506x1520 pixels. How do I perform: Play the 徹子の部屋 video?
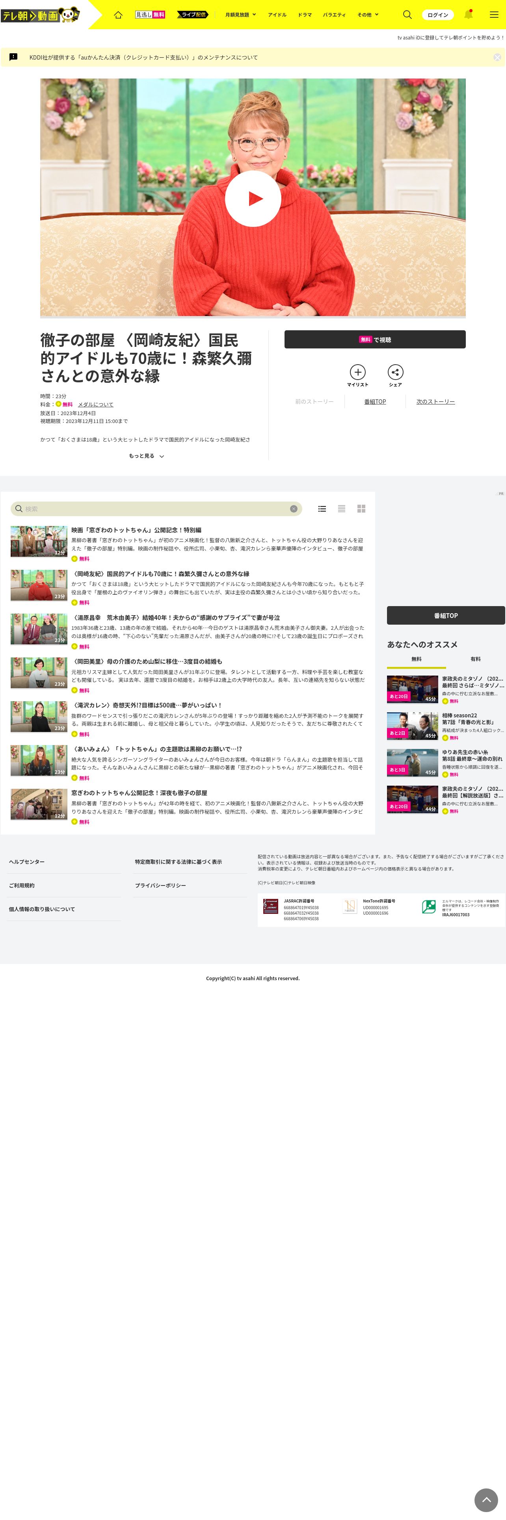(253, 198)
